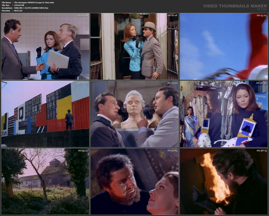Select the colorful wall thumbnail at 00:20:32
The image size is (269, 216).
click(x=45, y=114)
